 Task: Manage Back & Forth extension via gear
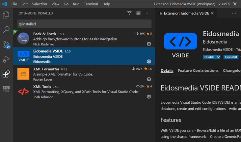click(149, 44)
